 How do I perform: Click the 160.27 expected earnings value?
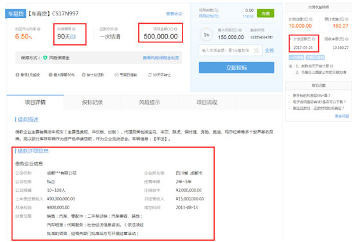pyautogui.click(x=341, y=26)
